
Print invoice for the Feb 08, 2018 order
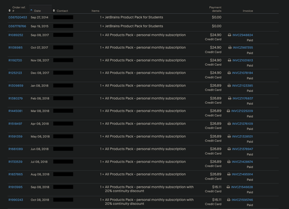(229, 98)
